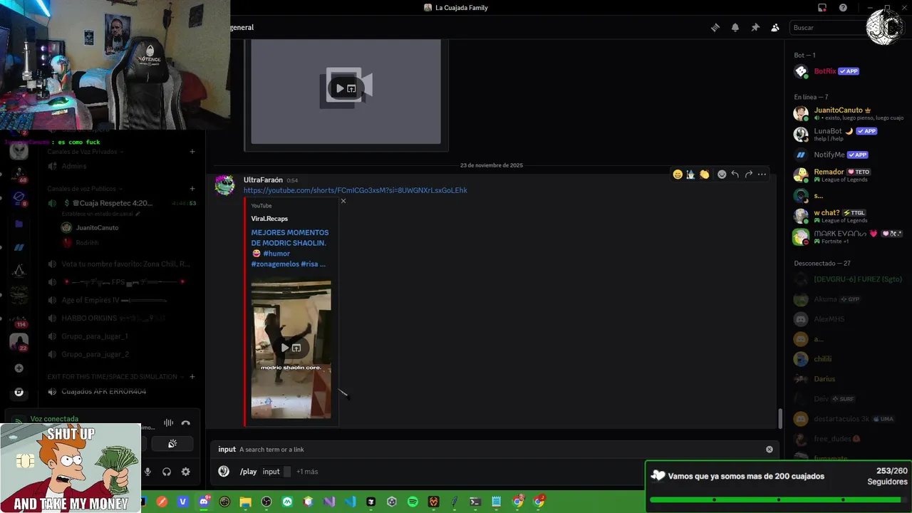Open Remador member entry

tap(848, 175)
